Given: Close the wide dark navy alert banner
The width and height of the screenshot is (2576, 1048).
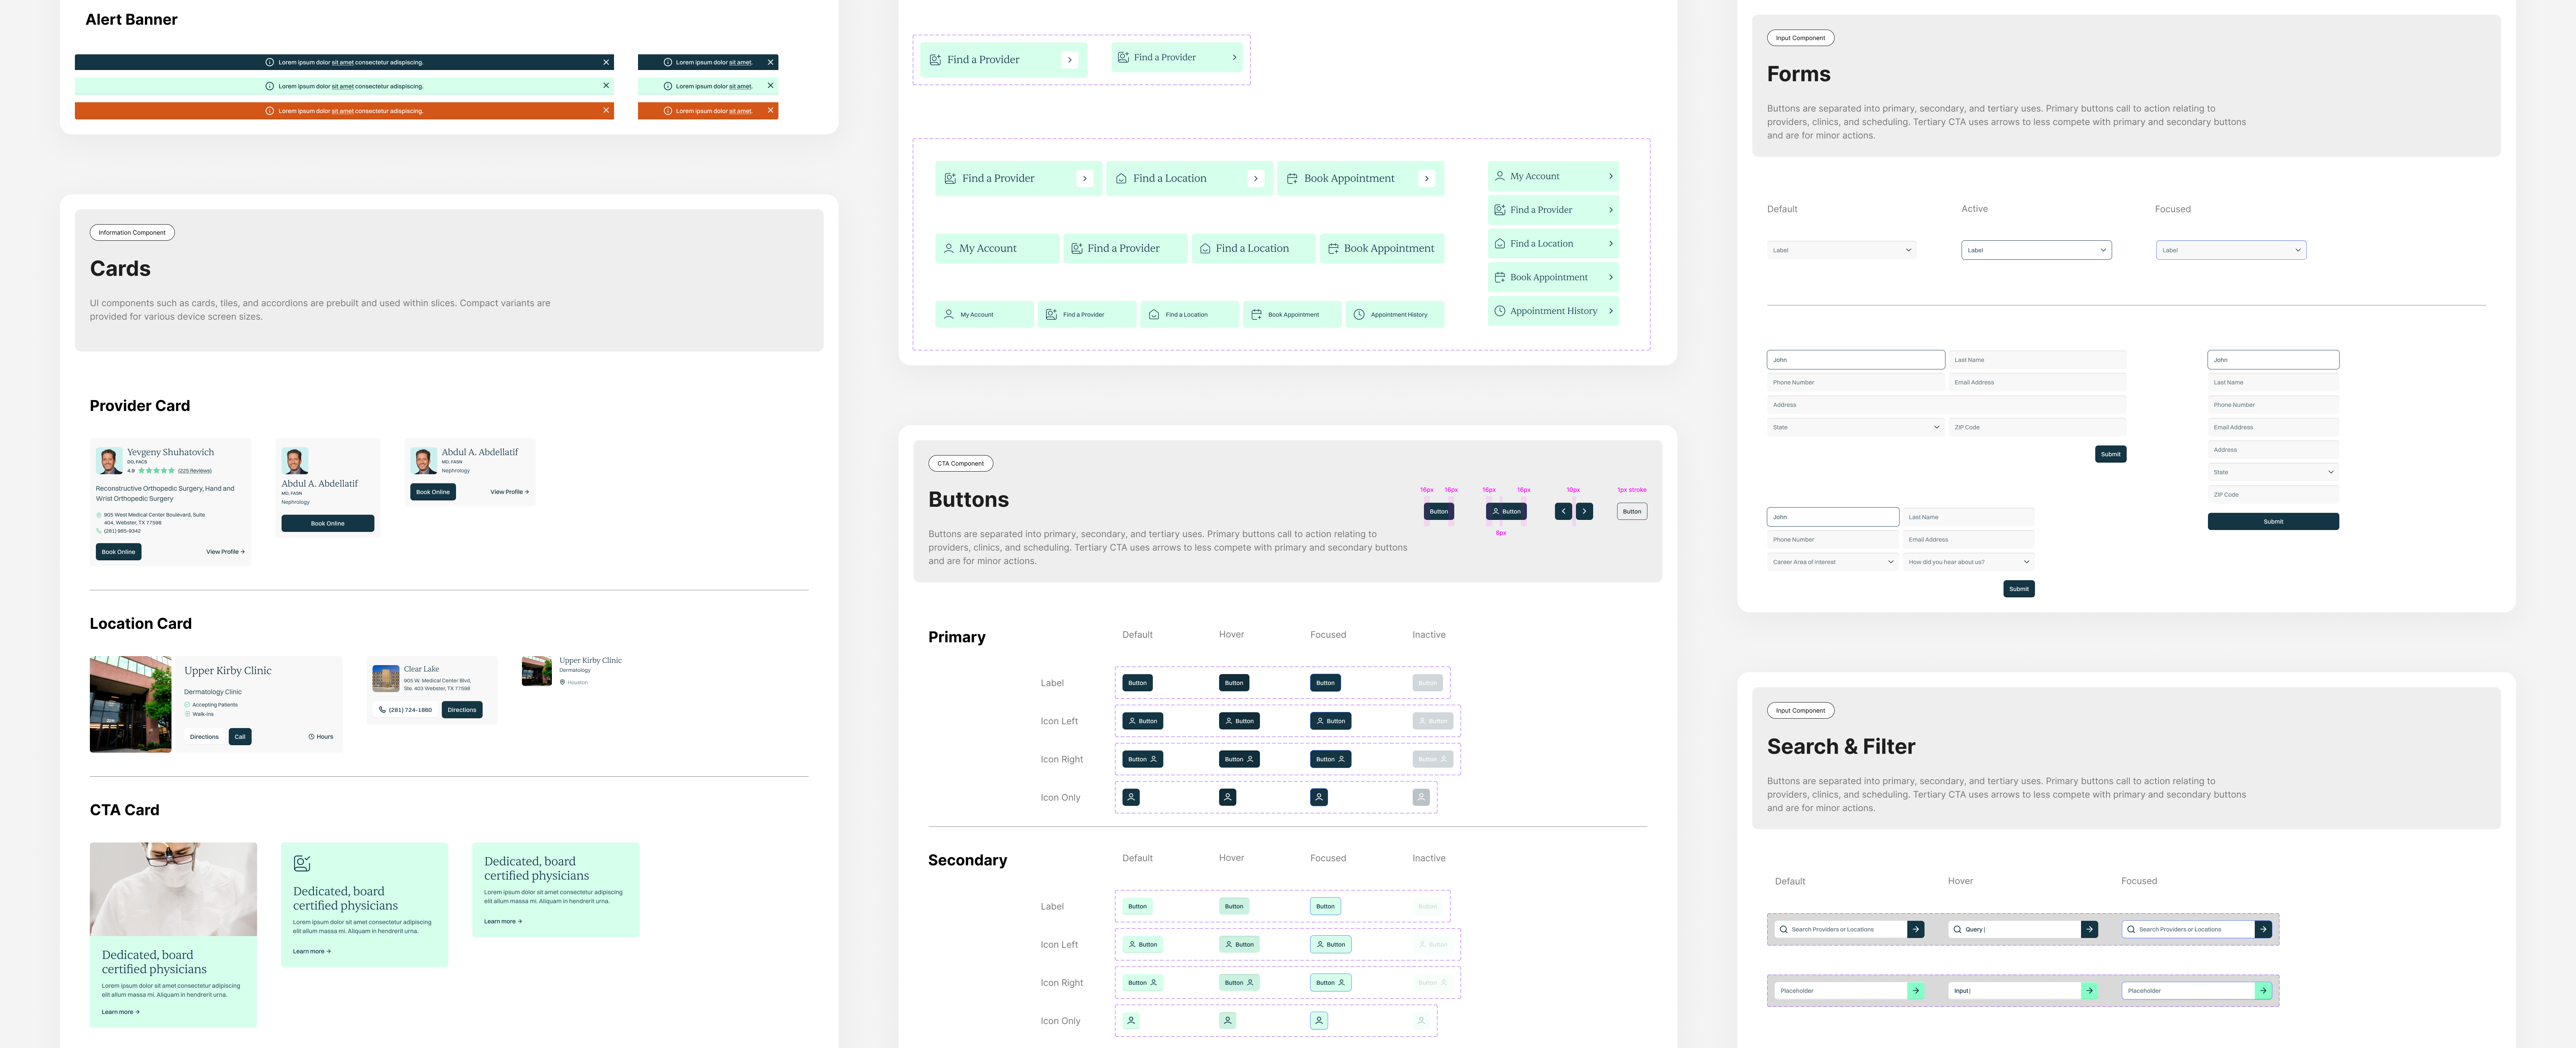Looking at the screenshot, I should [x=606, y=62].
